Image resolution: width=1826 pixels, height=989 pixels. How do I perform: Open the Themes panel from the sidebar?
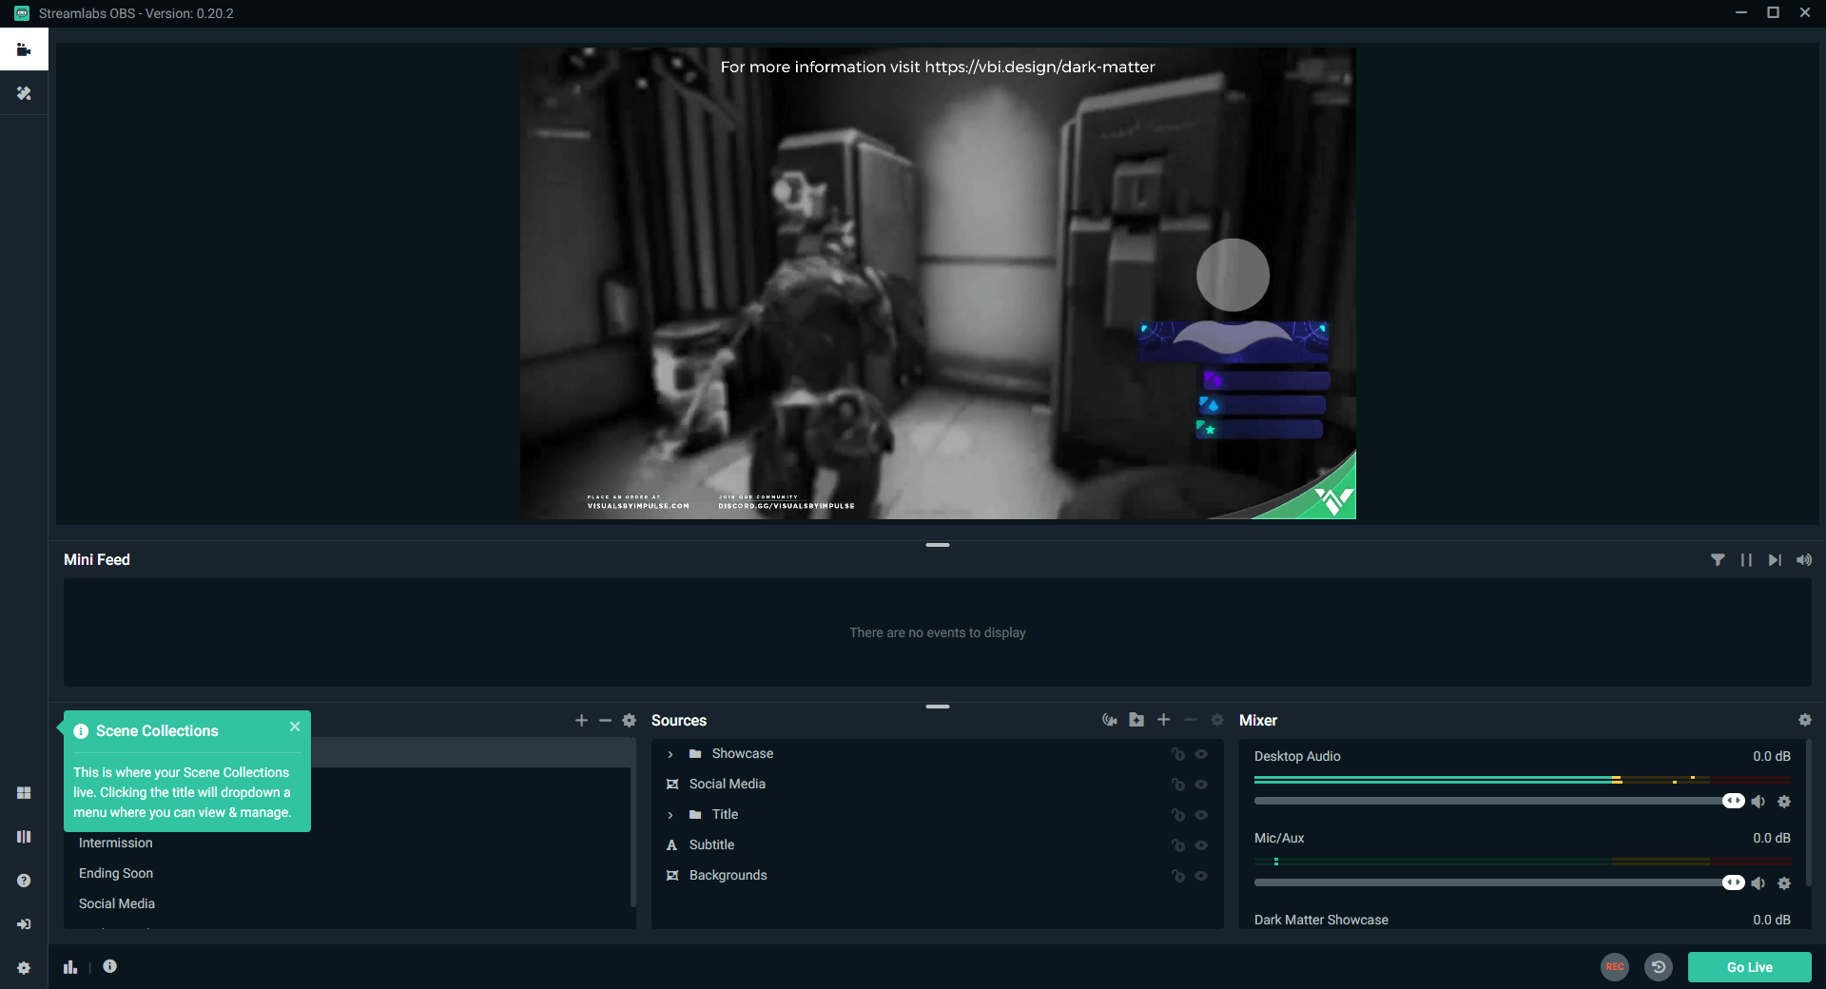pos(24,93)
